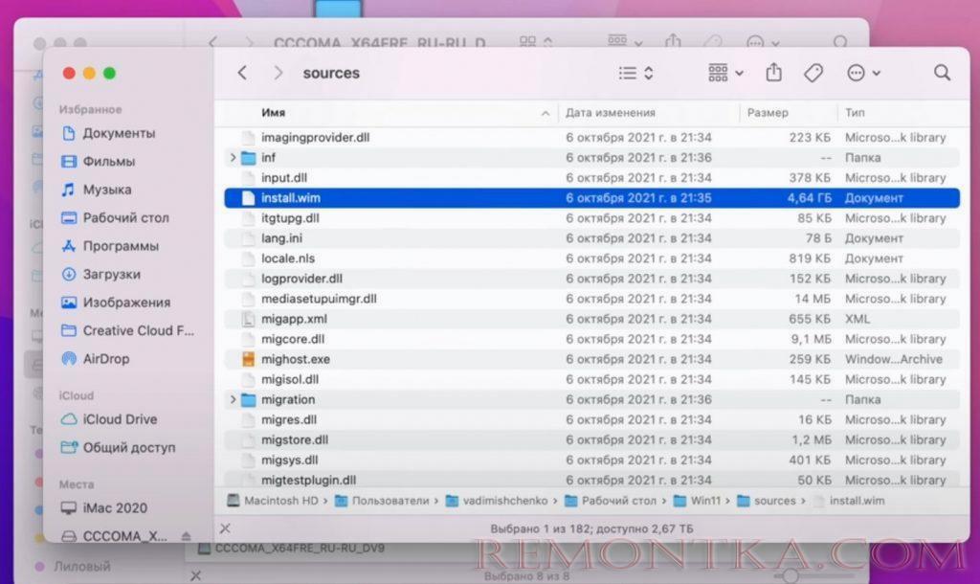Go forward with the right chevron button
This screenshot has width=980, height=584.
[x=278, y=73]
